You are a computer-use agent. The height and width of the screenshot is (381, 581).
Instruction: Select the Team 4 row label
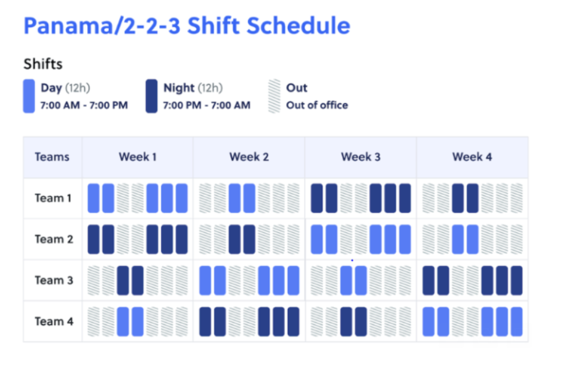pyautogui.click(x=54, y=321)
